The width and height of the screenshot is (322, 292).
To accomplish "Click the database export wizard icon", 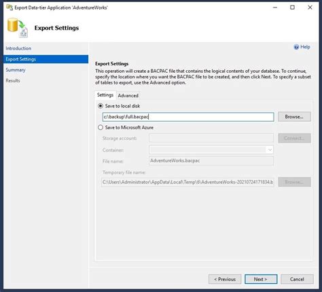I will click(18, 28).
